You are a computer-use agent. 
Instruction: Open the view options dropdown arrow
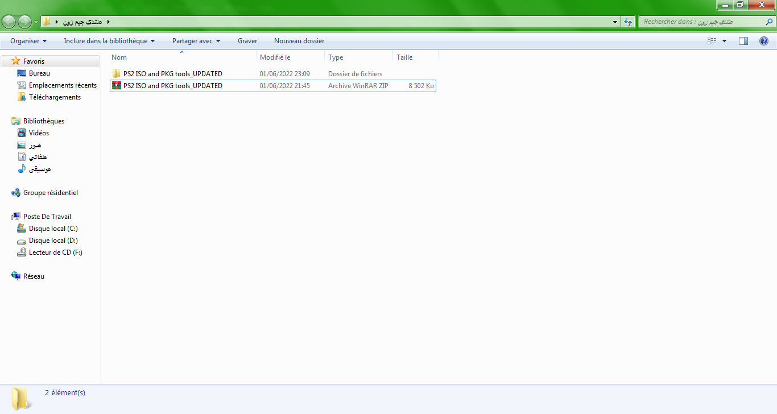pos(724,41)
